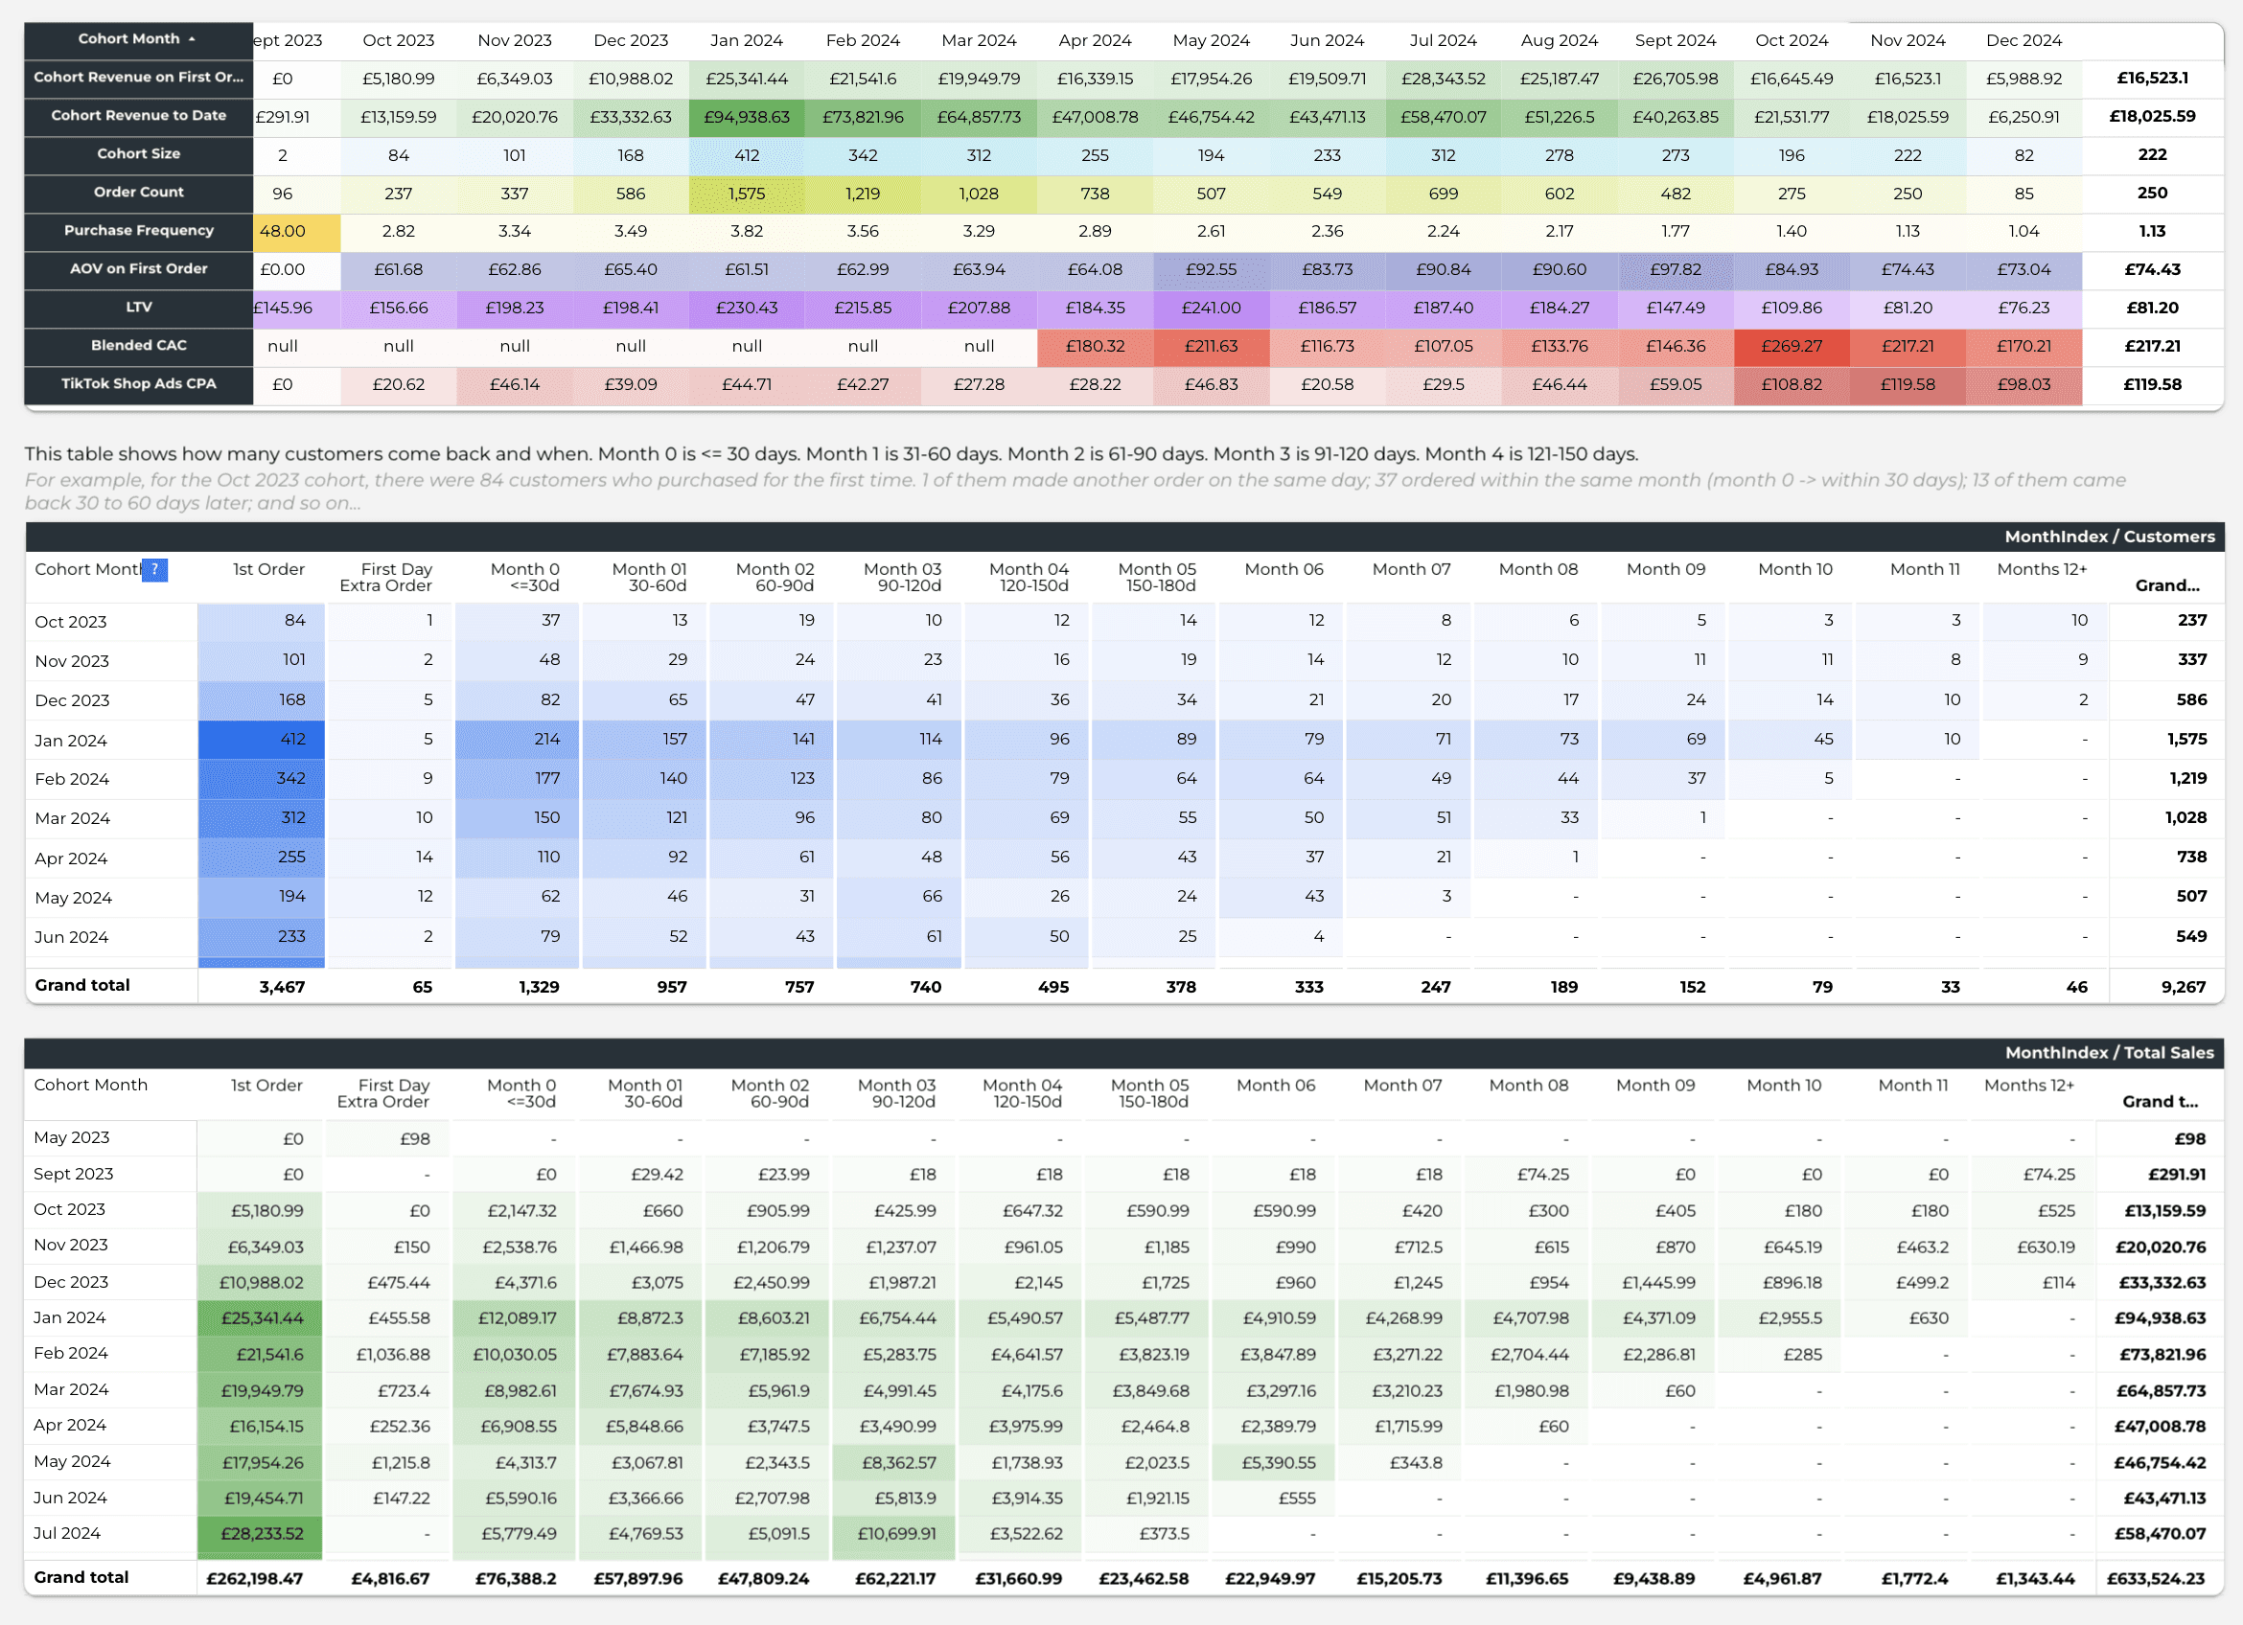Click the 3,467 total of 1st Order customers
This screenshot has height=1625, width=2243.
[282, 987]
